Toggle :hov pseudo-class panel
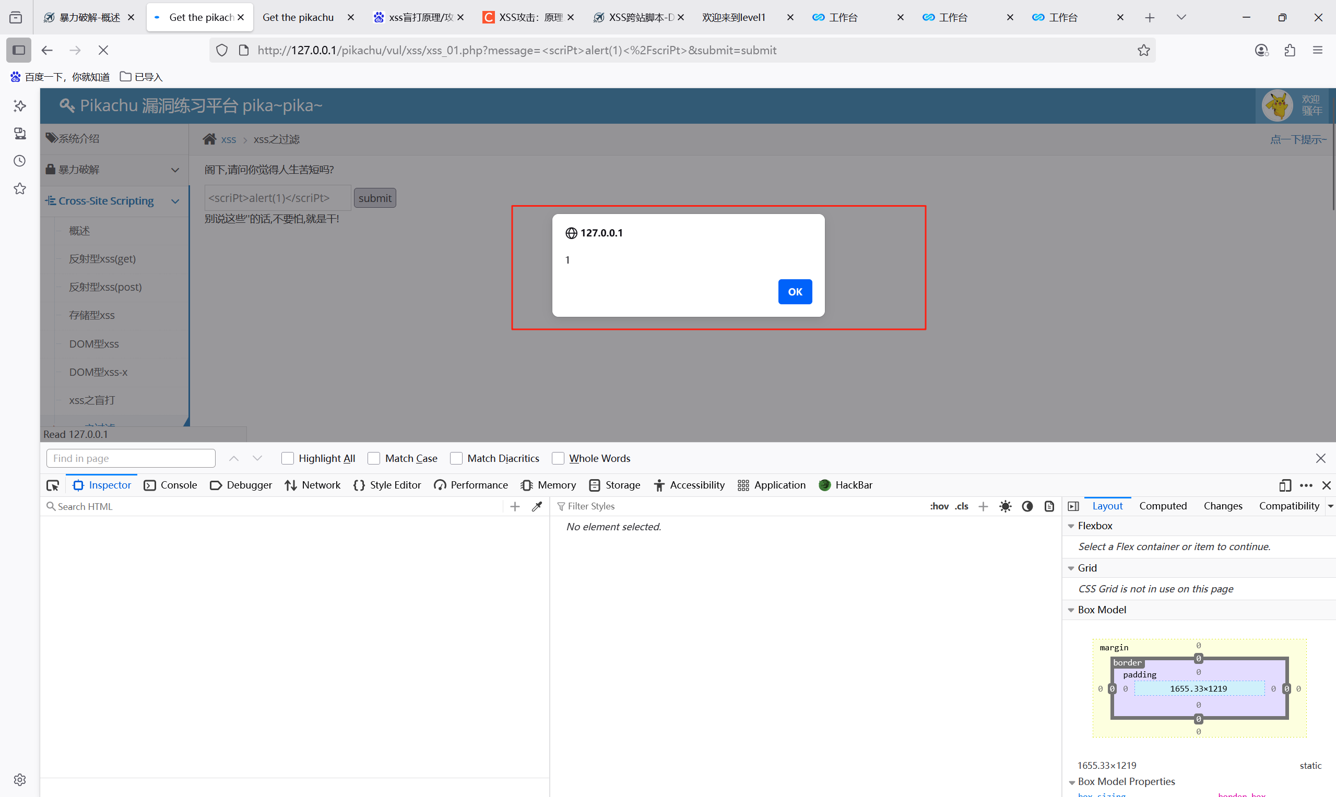 tap(939, 506)
